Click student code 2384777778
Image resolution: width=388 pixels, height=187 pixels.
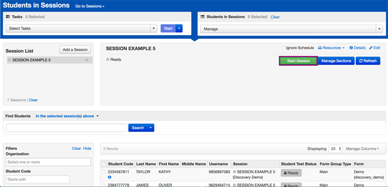tap(118, 185)
